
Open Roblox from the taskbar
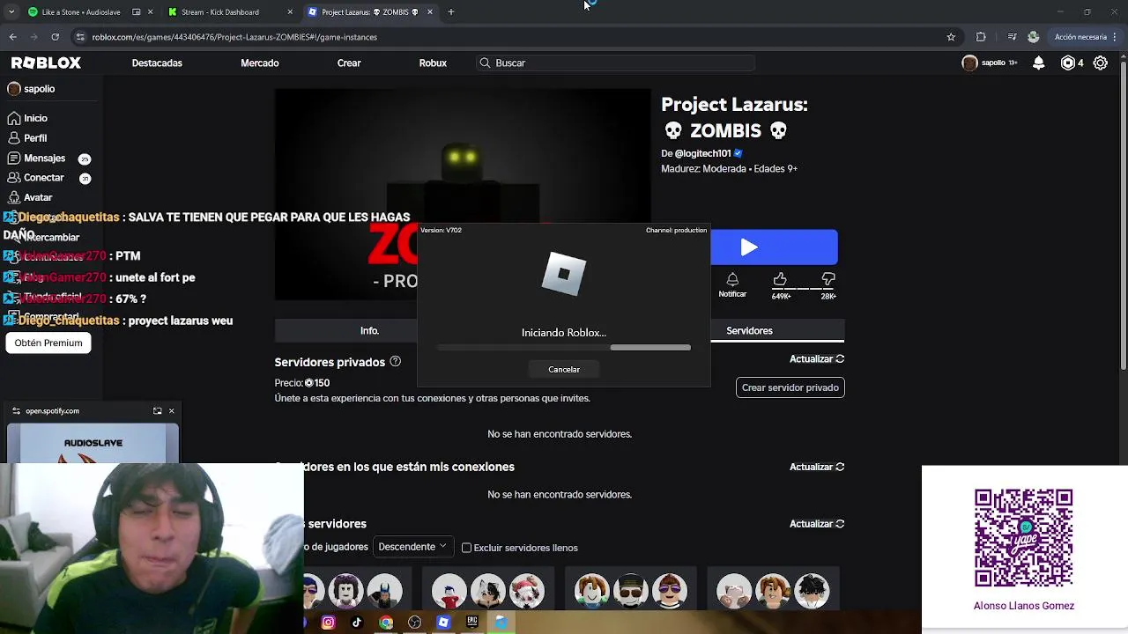(x=443, y=623)
